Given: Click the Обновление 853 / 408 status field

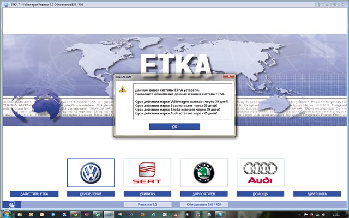Looking at the screenshot, I should tap(204, 204).
